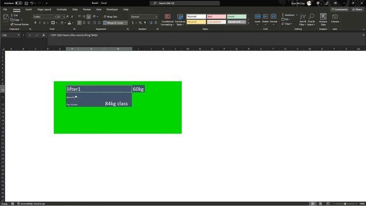366x206 pixels.
Task: Toggle Bottom Align
Action: (x=89, y=17)
